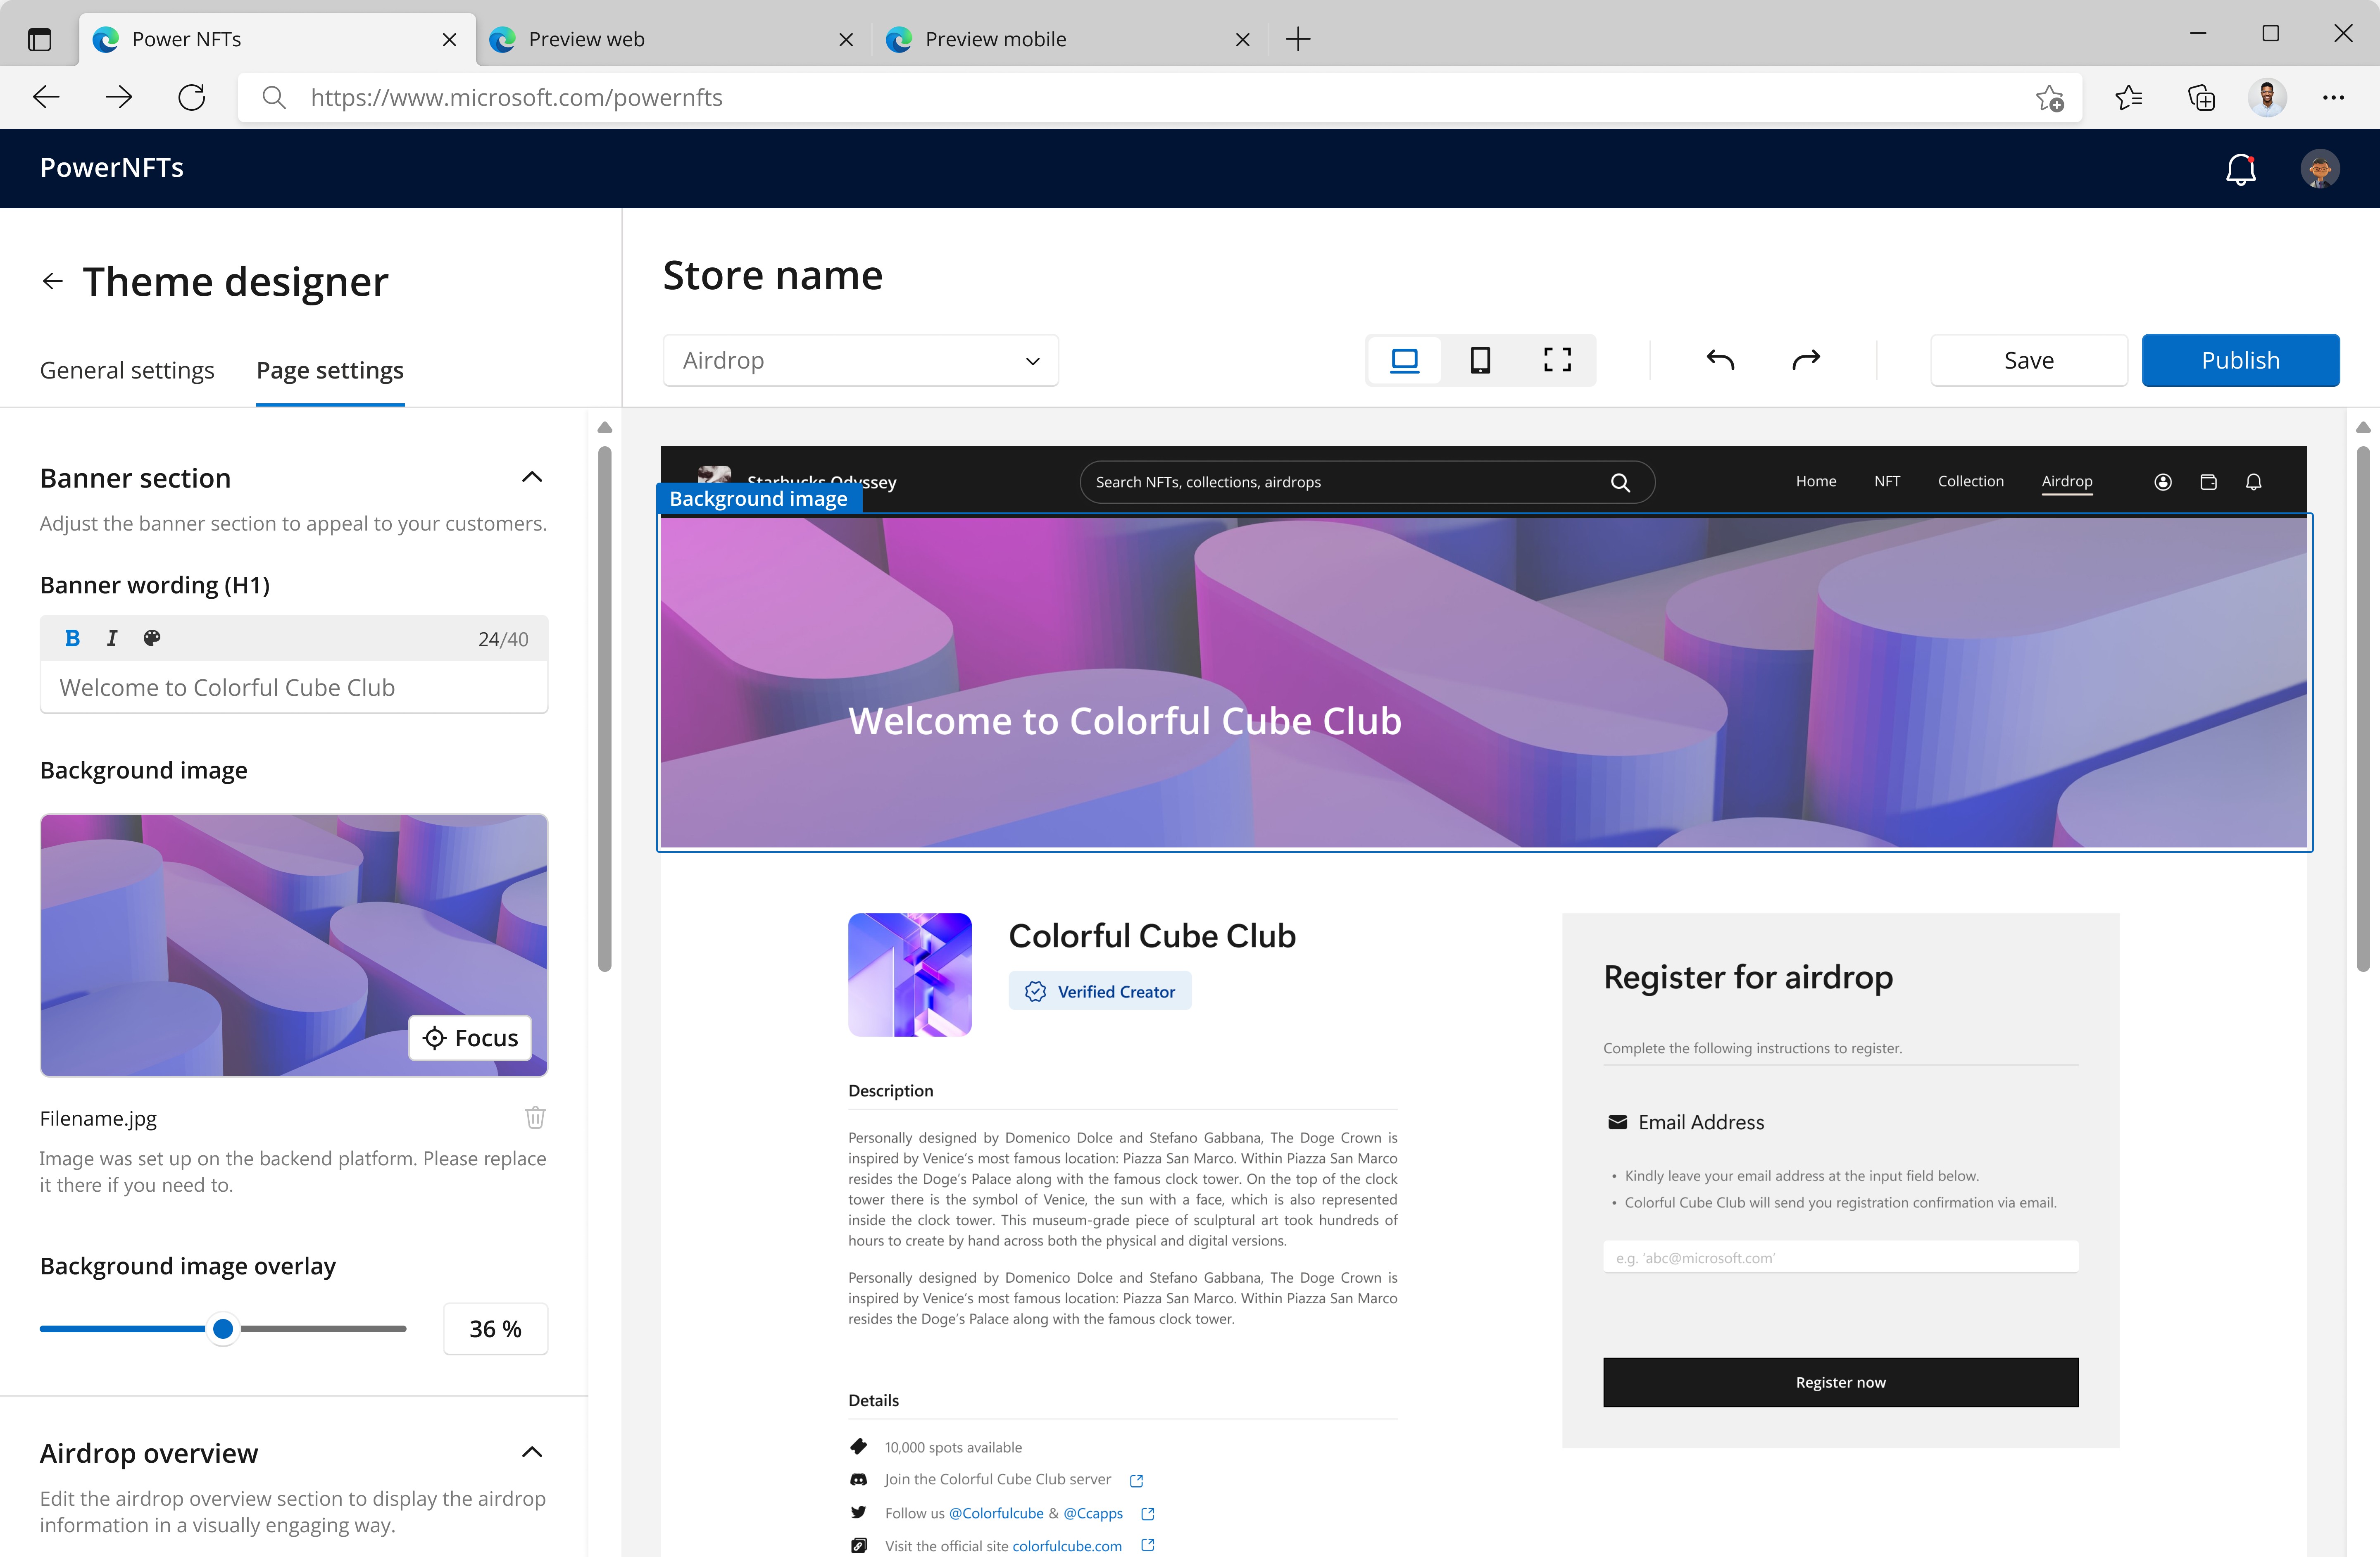Screen dimensions: 2380x1557
Task: Collapse the Banner section
Action: (532, 477)
